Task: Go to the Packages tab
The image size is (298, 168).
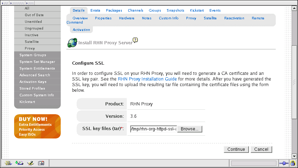Action: 114,11
